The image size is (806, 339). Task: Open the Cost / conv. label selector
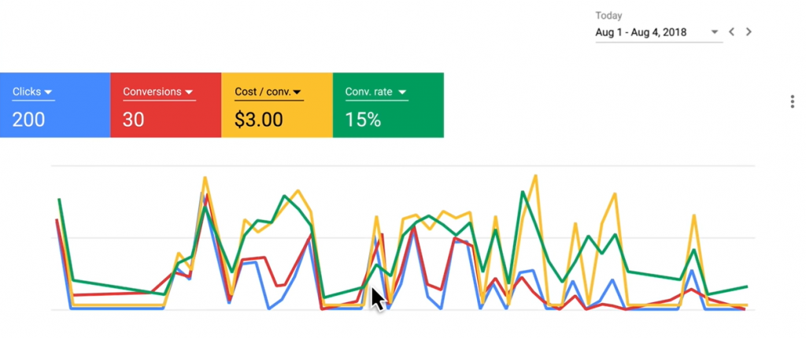(x=263, y=92)
